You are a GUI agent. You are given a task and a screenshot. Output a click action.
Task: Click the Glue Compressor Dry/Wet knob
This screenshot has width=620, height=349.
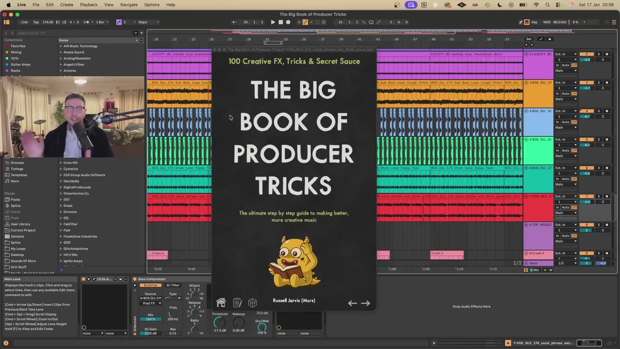[x=262, y=327]
